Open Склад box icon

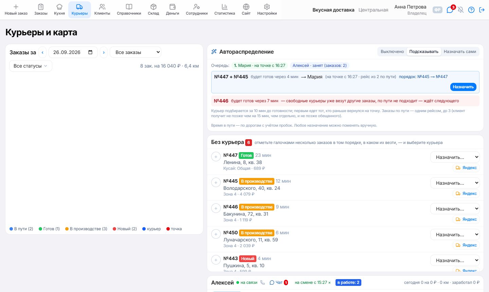click(153, 7)
